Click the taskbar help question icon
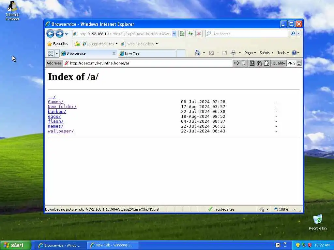Viewport: 334px width, 250px height. [278, 245]
